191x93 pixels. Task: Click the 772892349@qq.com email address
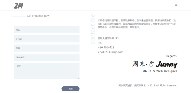pos(111,52)
